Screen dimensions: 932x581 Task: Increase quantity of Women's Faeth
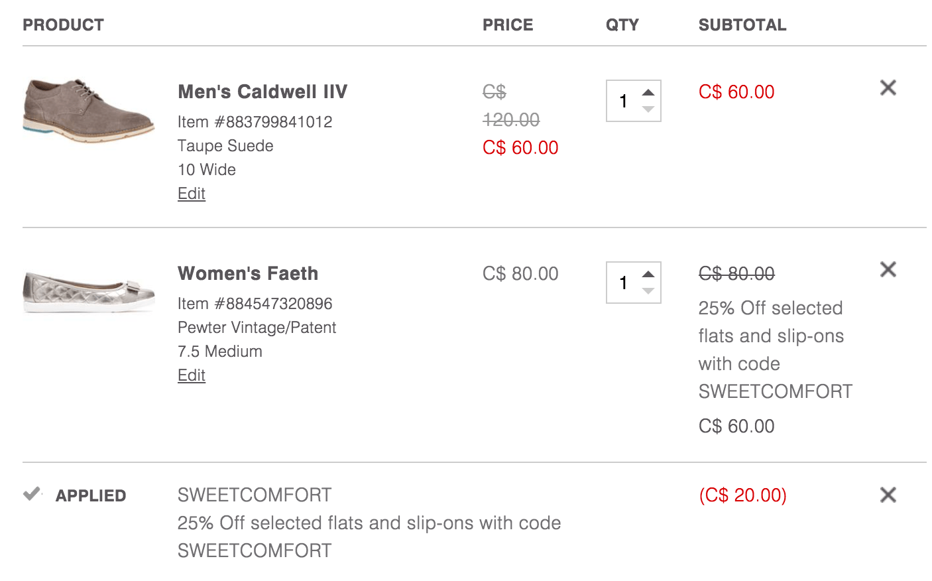point(648,275)
